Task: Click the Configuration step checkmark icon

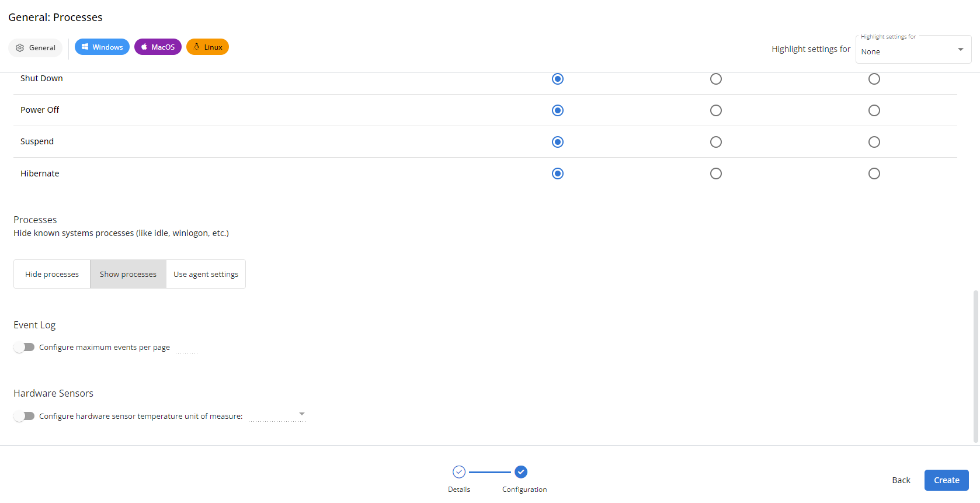Action: [521, 471]
